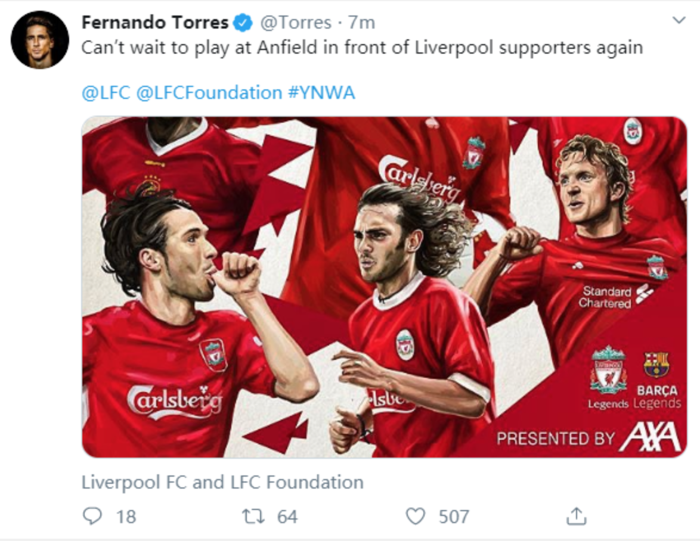Click the retweet count 64

287,516
